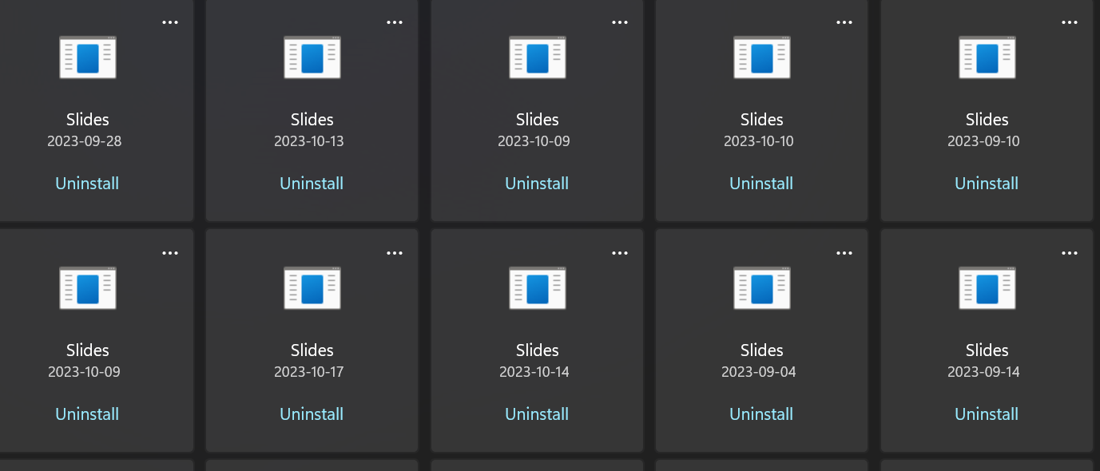Open more options for Slides 2023-10-13
This screenshot has width=1100, height=471.
click(395, 22)
